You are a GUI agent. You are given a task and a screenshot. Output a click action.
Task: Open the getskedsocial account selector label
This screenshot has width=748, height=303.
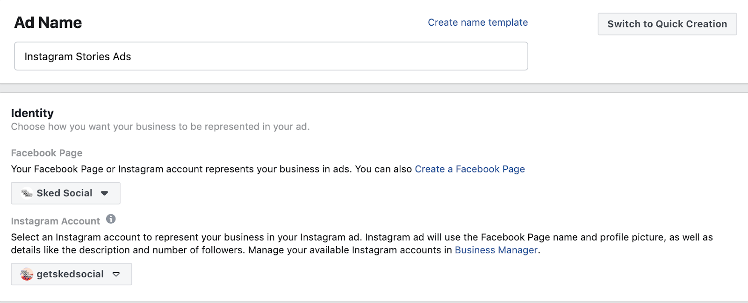coord(70,274)
